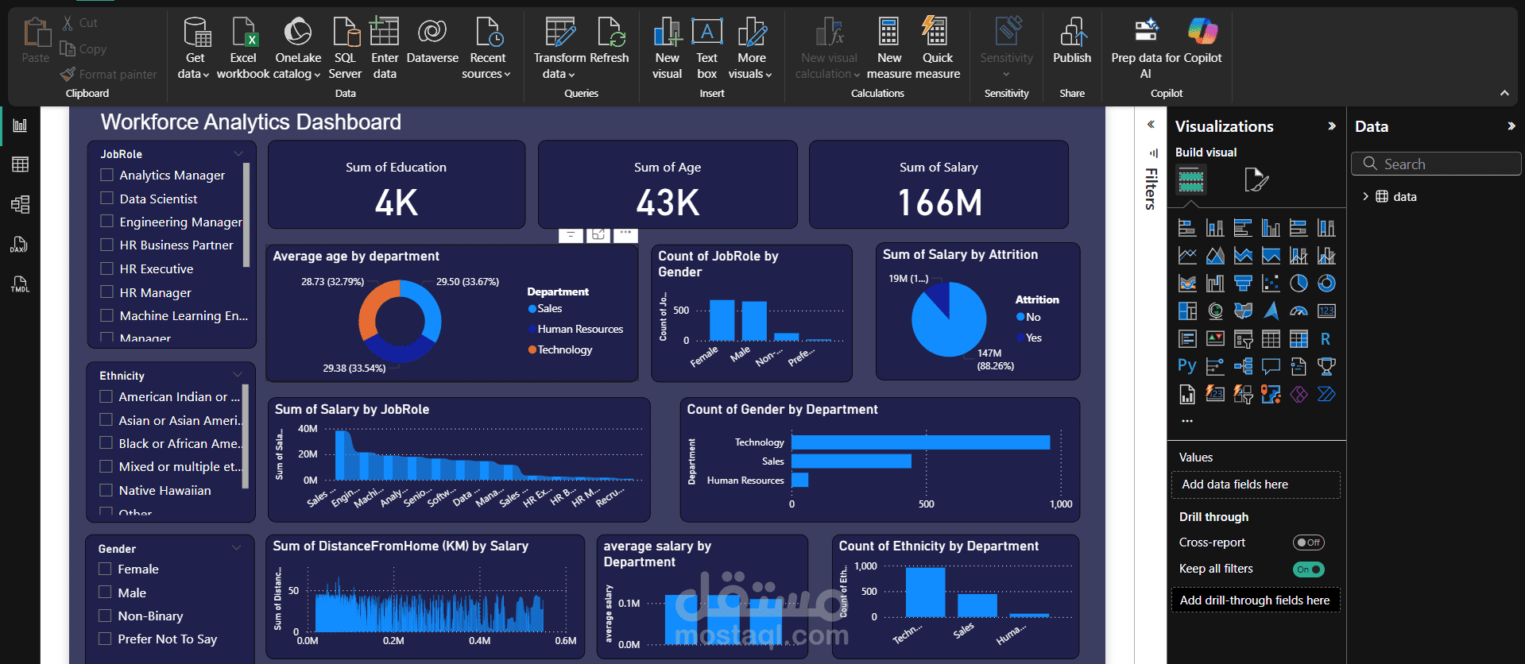Pick the Funnel visualization icon
Screen dimensions: 1525x664
(x=1243, y=284)
